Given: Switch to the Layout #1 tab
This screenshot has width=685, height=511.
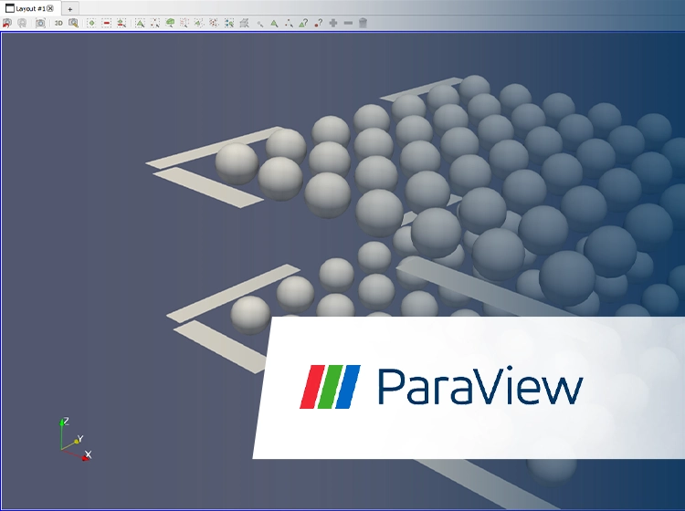Looking at the screenshot, I should pyautogui.click(x=26, y=8).
